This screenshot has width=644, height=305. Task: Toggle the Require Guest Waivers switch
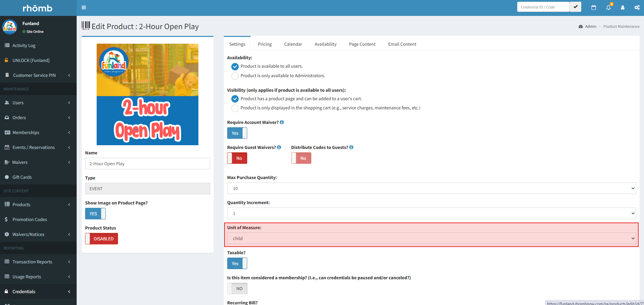237,158
